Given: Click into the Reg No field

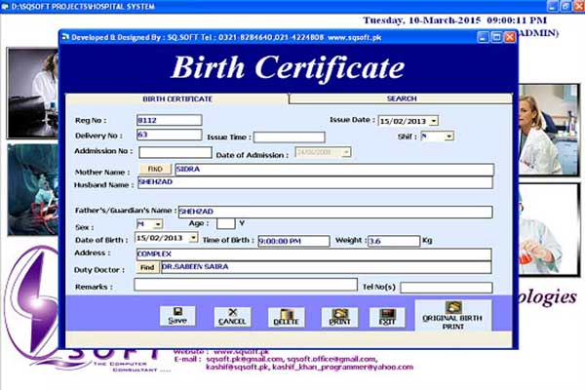Looking at the screenshot, I should click(169, 121).
